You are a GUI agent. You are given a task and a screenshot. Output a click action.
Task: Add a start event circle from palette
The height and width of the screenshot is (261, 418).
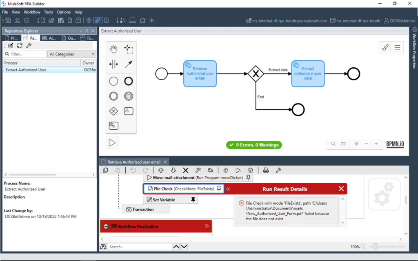coord(113,81)
